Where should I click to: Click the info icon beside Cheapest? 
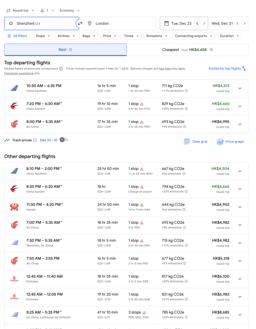211,50
